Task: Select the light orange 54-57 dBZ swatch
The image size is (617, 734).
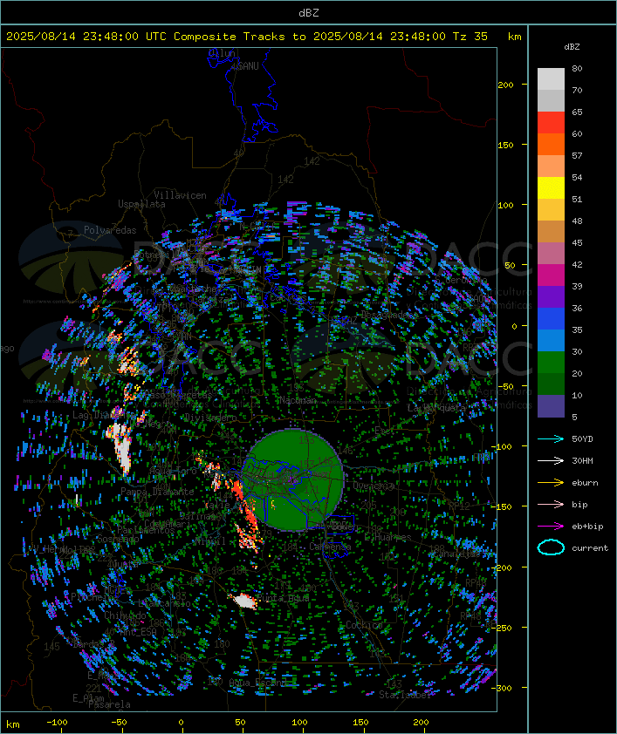Action: click(551, 167)
